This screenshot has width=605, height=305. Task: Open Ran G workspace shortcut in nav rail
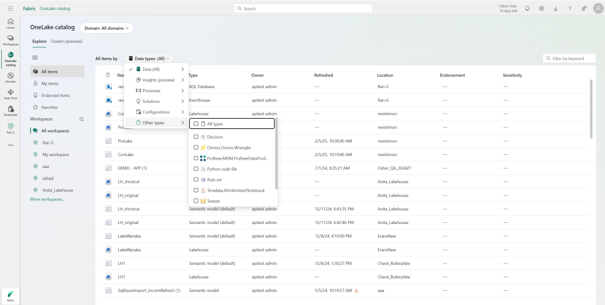tap(11, 128)
